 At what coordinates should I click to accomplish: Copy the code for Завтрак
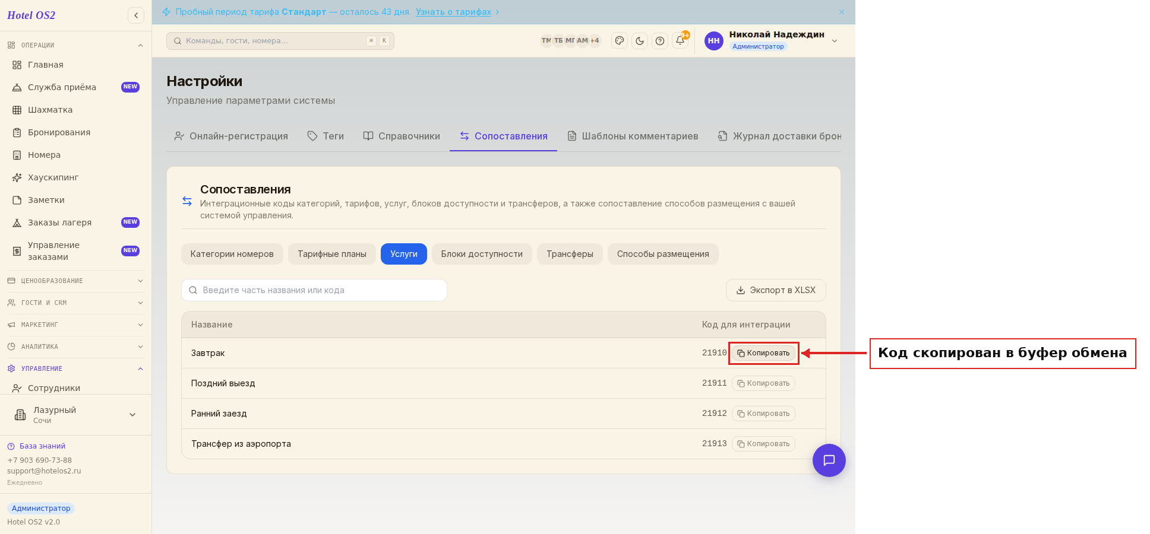pos(763,353)
